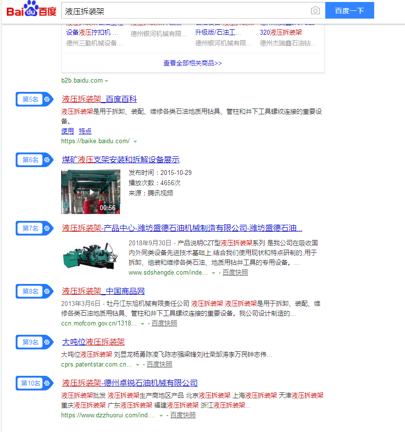Click the 第8名 rank badge icon
Viewport: 405px width, 432px height.
[34, 291]
